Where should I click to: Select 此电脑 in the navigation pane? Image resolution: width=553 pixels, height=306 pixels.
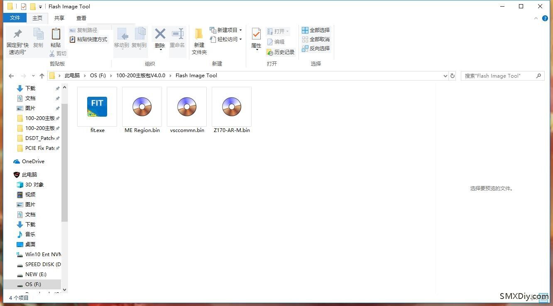pyautogui.click(x=29, y=174)
